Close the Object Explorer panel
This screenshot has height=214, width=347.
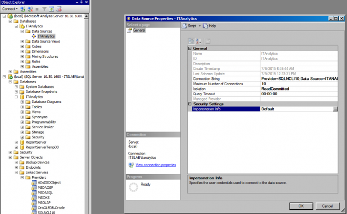pyautogui.click(x=87, y=2)
